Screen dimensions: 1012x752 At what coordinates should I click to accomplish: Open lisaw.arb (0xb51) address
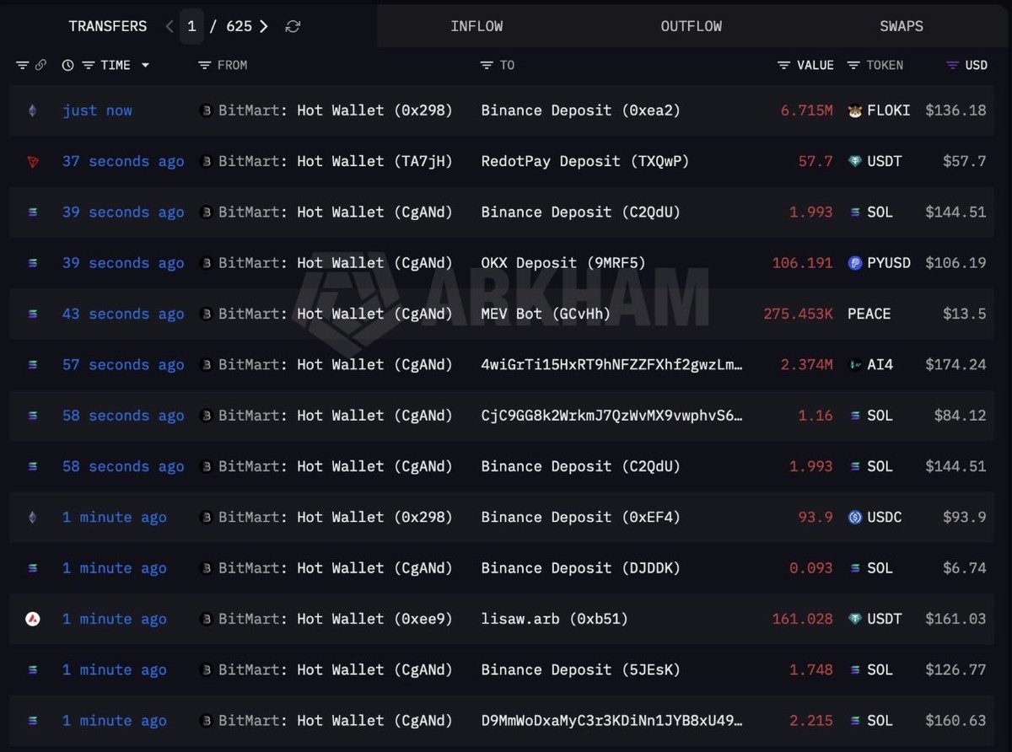click(554, 619)
